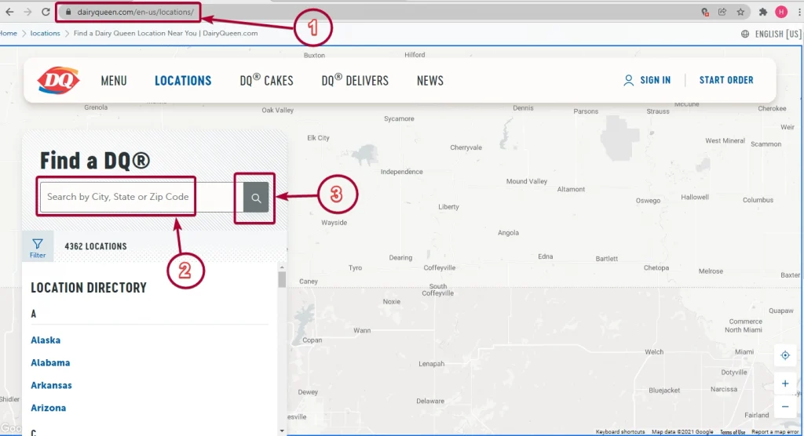Click the Oswego label on the map

tap(648, 200)
